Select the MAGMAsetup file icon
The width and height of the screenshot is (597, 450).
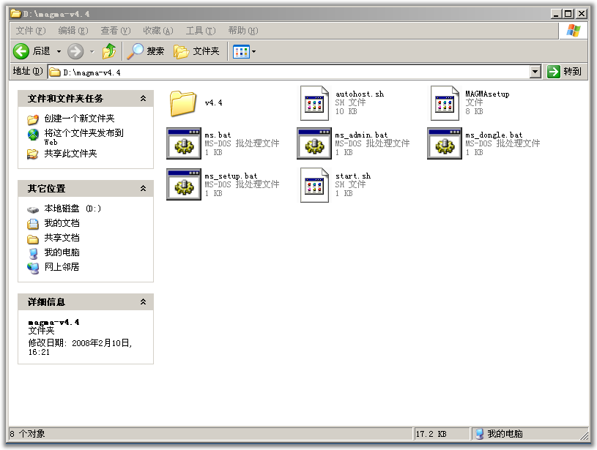445,103
